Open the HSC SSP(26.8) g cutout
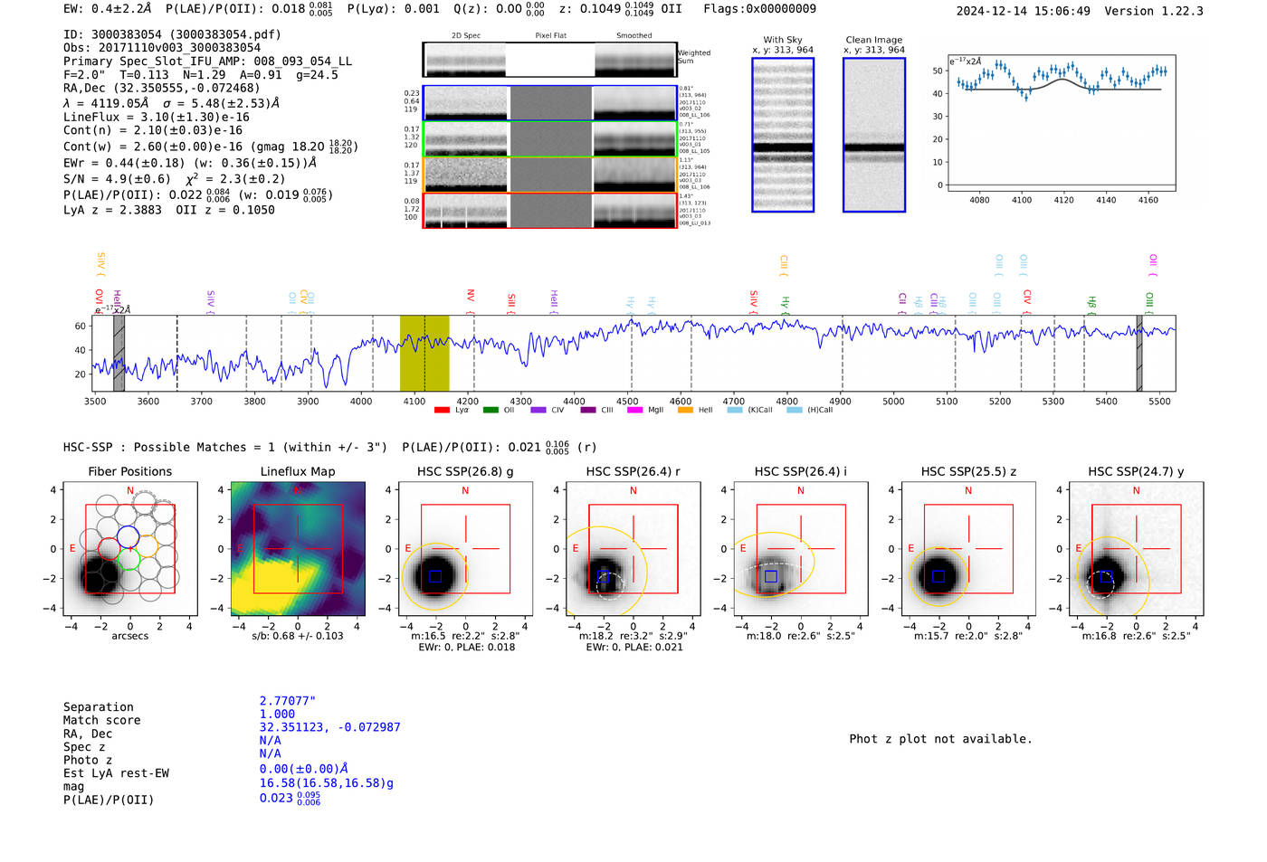Image resolution: width=1267 pixels, height=862 pixels. click(x=465, y=549)
